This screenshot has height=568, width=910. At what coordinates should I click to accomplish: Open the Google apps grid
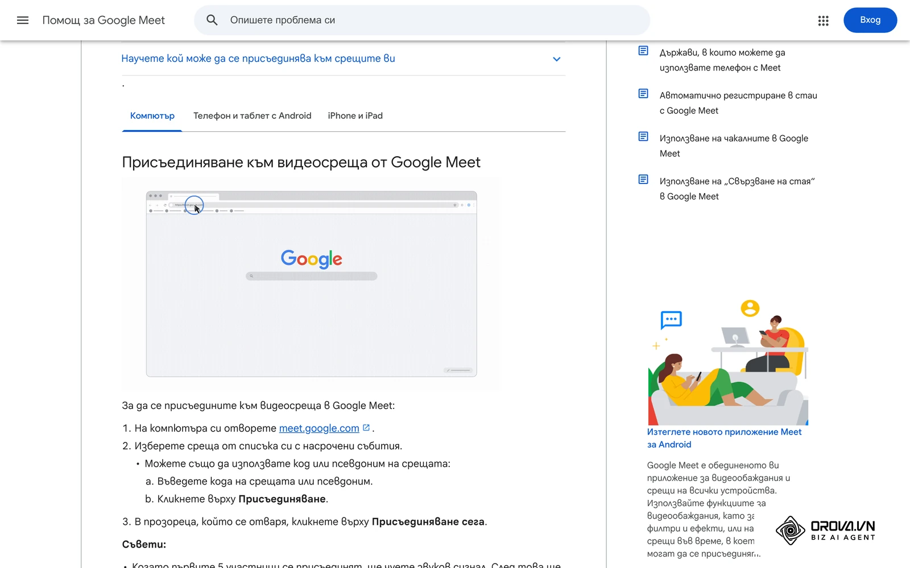(x=823, y=20)
